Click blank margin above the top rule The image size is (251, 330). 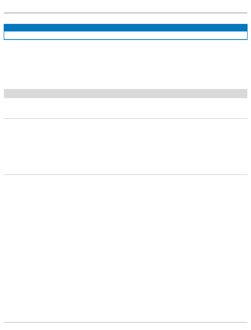click(125, 6)
